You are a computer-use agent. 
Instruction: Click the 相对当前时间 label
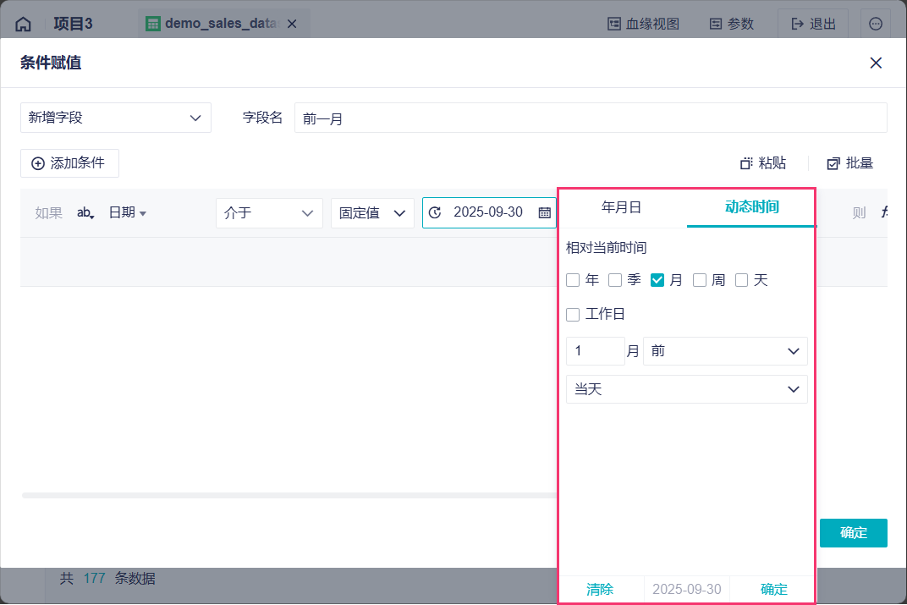click(606, 248)
